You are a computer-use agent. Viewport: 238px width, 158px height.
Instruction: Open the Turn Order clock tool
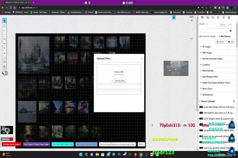(x=4, y=58)
